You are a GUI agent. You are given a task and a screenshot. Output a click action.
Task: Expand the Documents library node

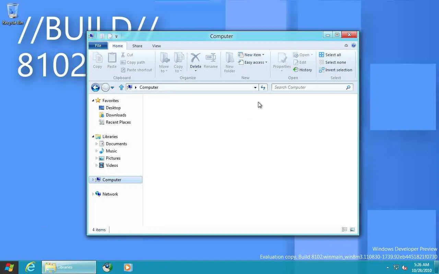97,144
